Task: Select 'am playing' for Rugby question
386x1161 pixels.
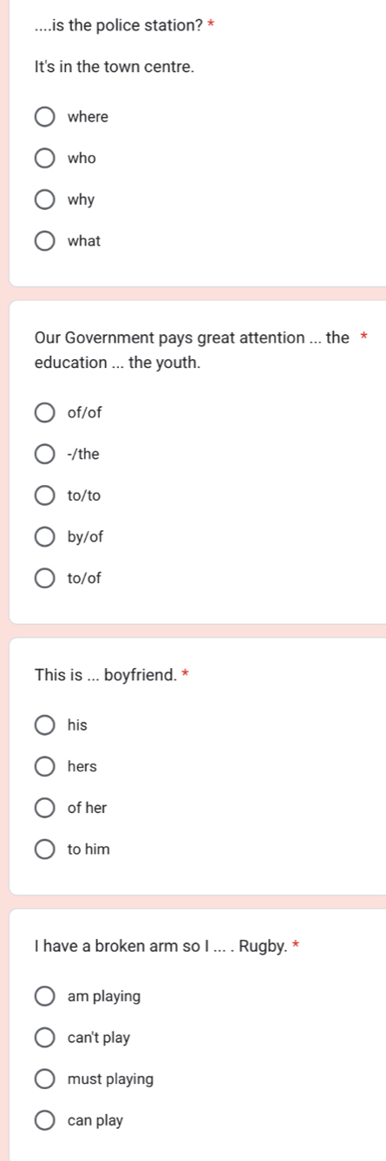Action: coord(44,996)
